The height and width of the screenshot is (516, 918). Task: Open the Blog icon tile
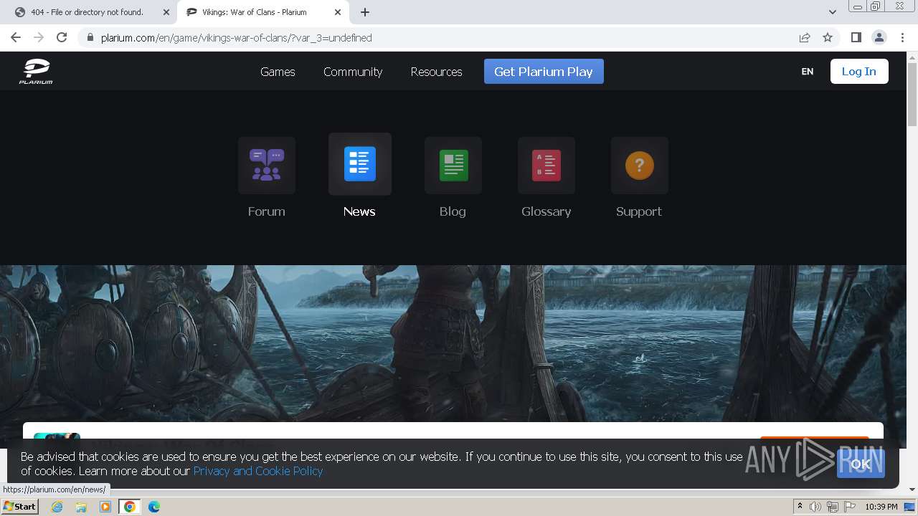453,166
